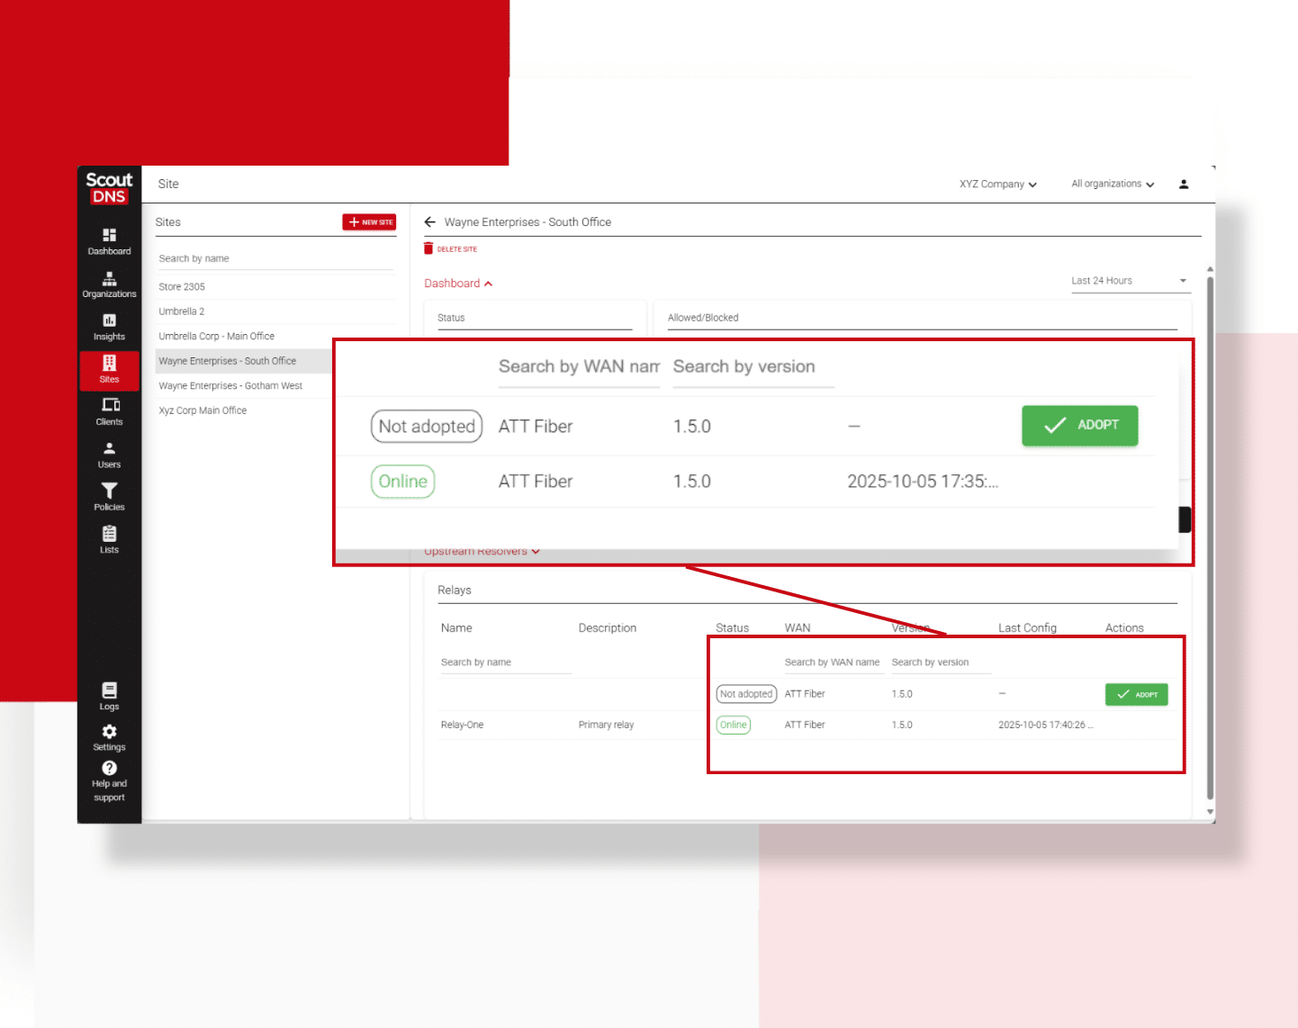Switch to XYZ Company organization menu

click(997, 184)
